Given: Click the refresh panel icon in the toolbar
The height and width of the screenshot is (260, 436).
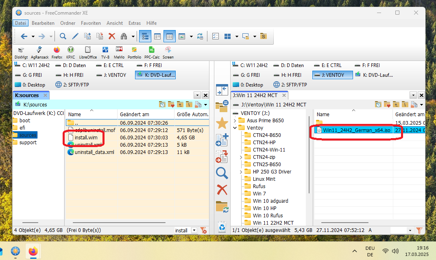Looking at the screenshot, I should [200, 37].
